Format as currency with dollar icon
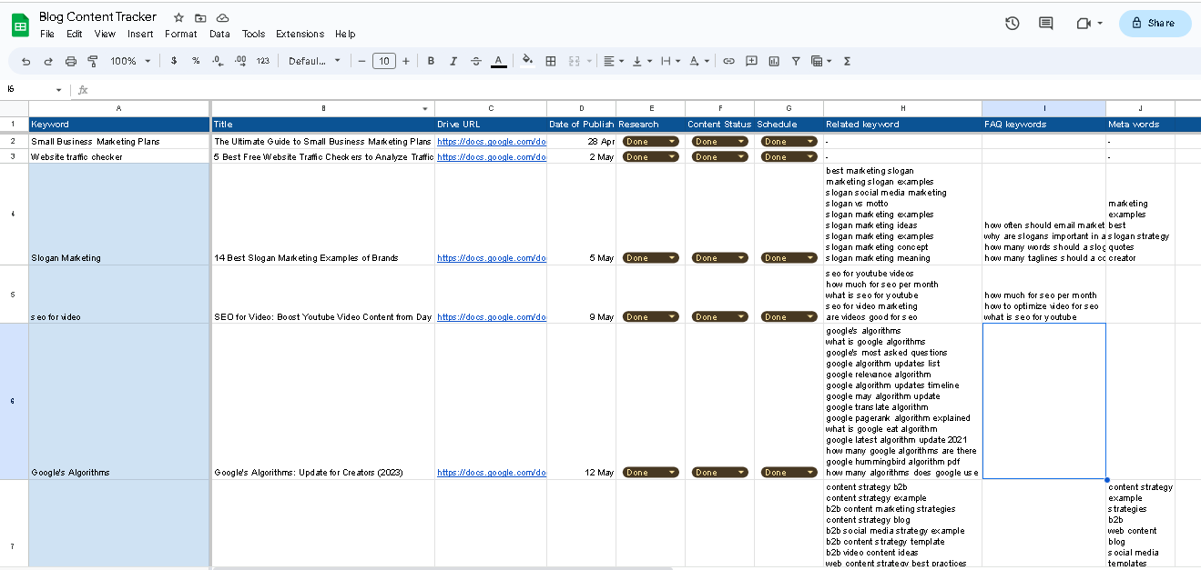 (x=174, y=61)
